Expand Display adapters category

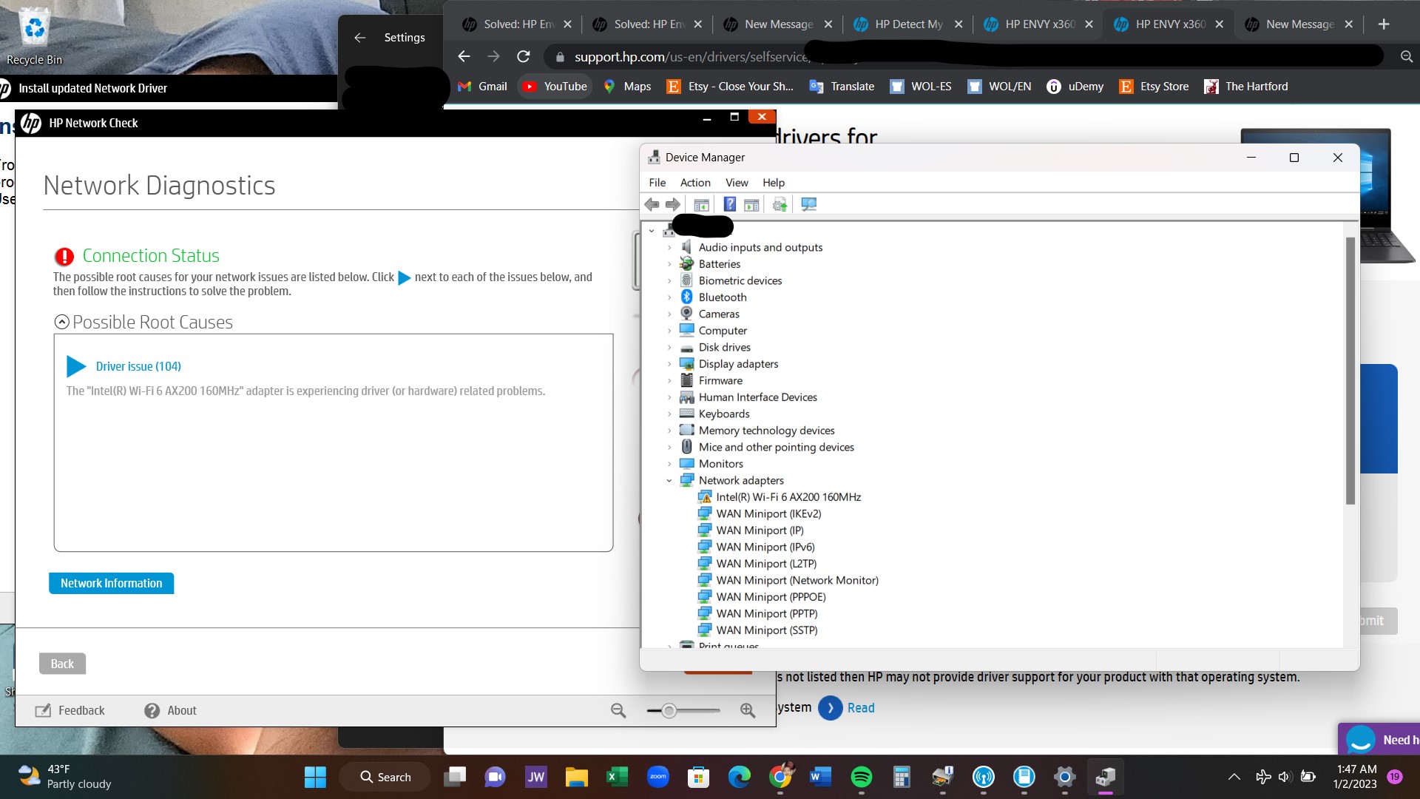[x=669, y=364]
